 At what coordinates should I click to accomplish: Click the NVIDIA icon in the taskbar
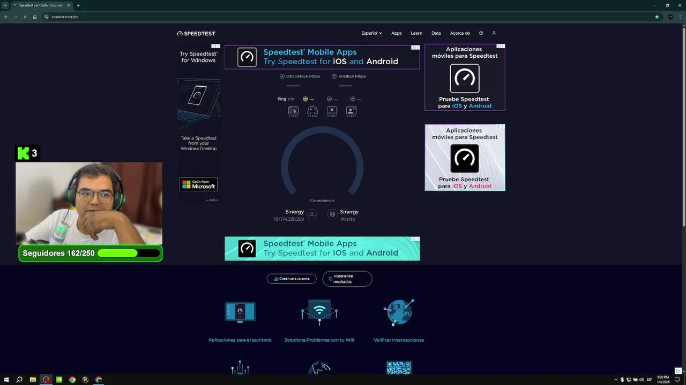click(x=59, y=380)
